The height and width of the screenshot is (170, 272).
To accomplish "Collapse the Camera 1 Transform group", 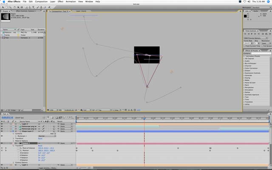I will click(x=13, y=146).
